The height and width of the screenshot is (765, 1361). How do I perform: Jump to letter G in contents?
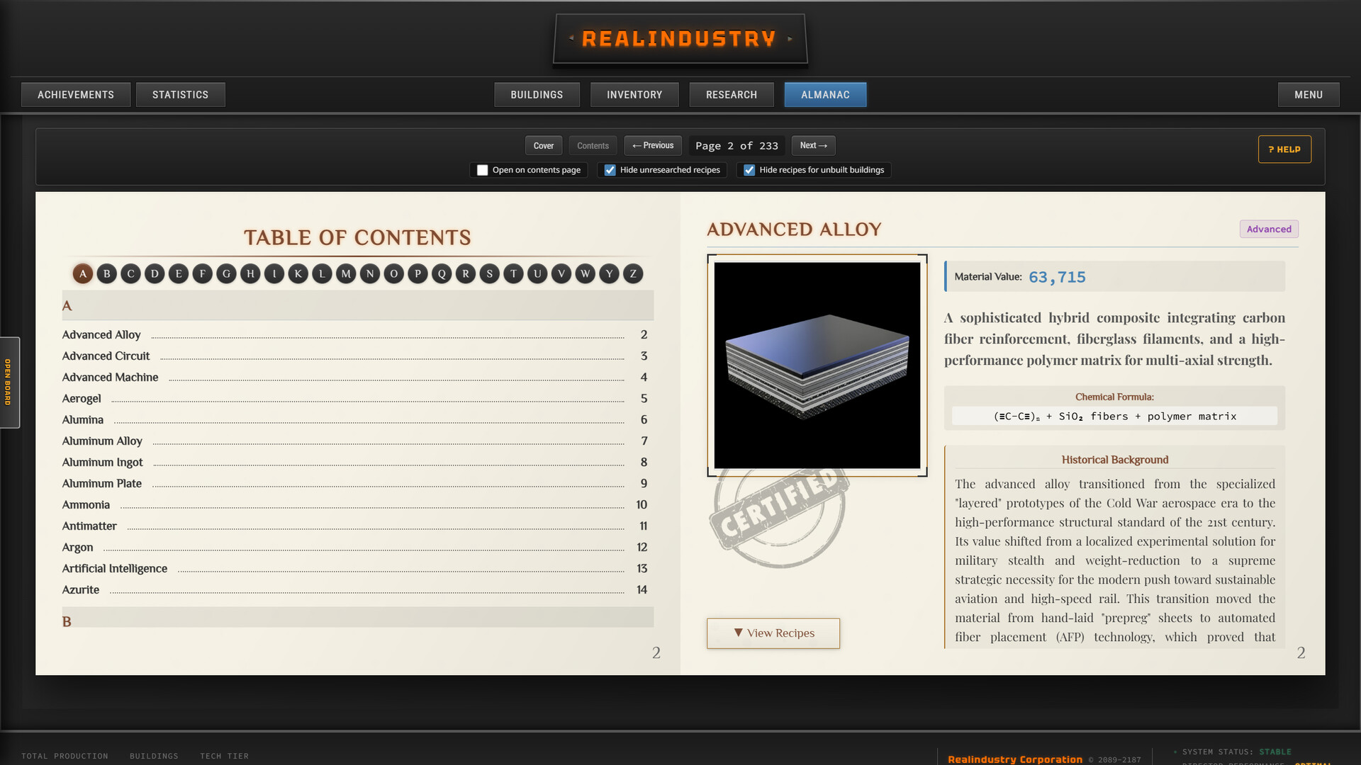point(227,273)
